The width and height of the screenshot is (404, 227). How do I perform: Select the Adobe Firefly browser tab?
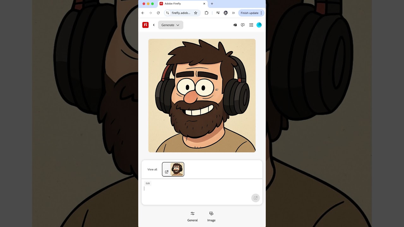pos(182,4)
